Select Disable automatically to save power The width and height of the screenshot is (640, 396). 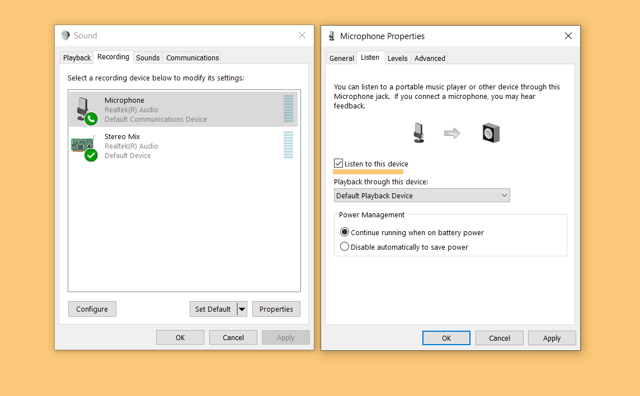tap(345, 246)
